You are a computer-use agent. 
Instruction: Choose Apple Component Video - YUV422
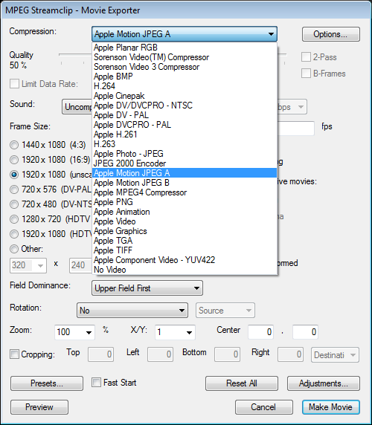[185, 260]
